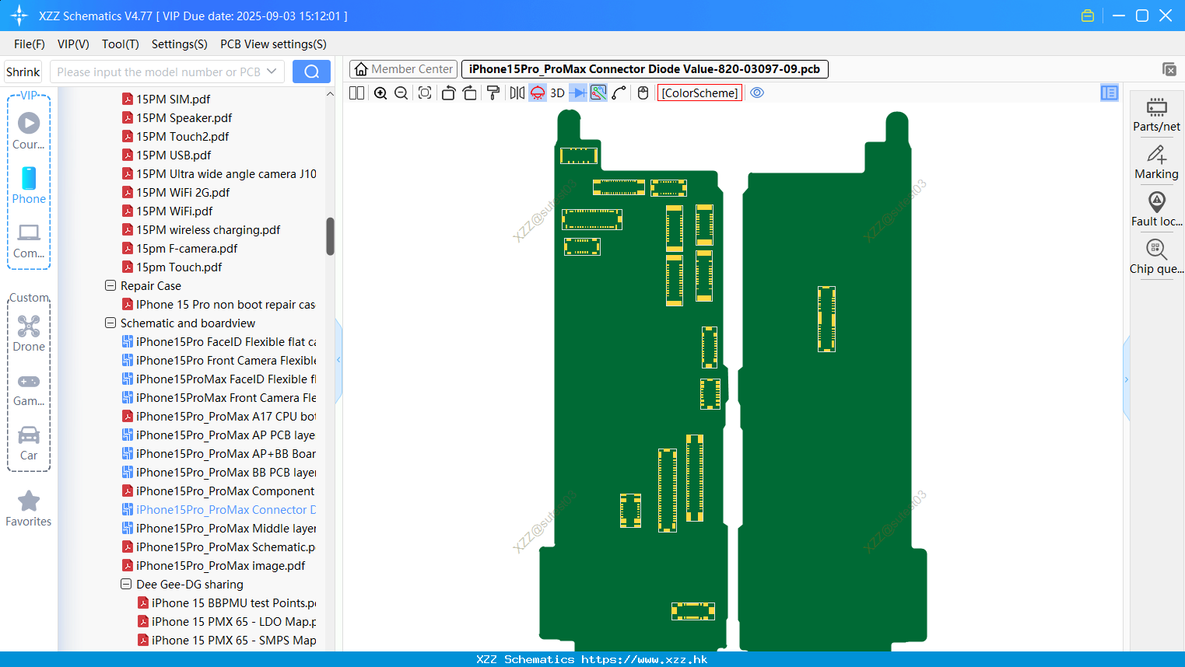Open the Marking tool
The image size is (1185, 667).
coord(1156,162)
